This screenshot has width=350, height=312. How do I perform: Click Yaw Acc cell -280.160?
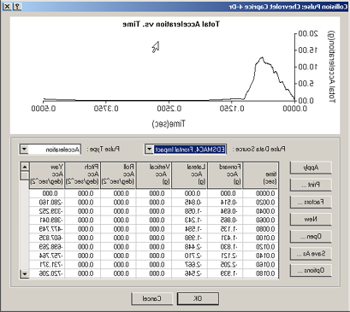pos(47,203)
